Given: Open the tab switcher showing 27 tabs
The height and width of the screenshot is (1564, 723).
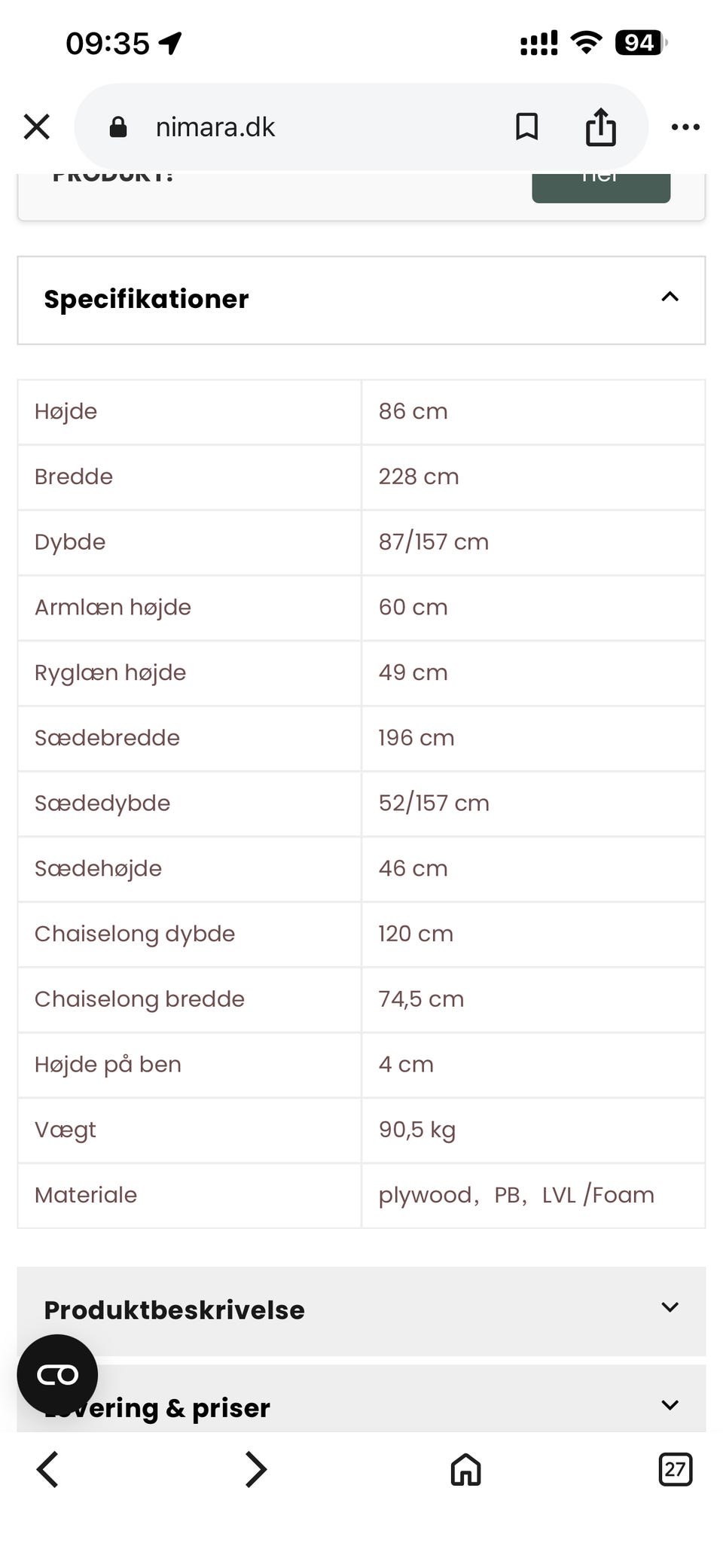Looking at the screenshot, I should tap(675, 1469).
